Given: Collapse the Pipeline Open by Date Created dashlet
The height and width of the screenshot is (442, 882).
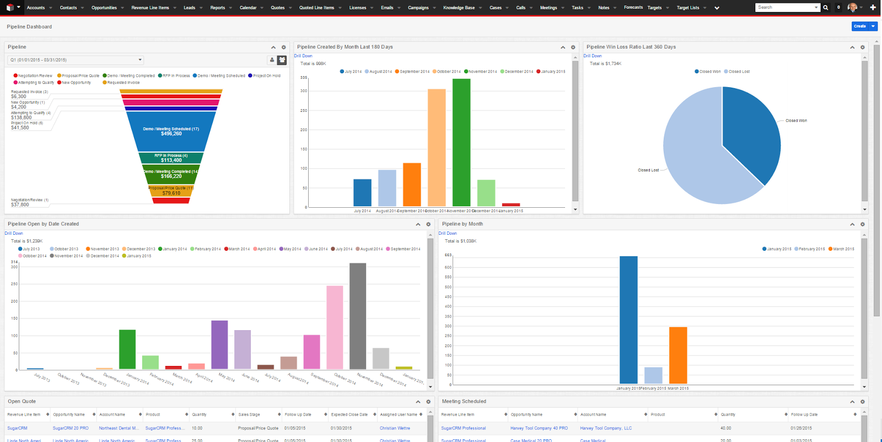Looking at the screenshot, I should click(x=418, y=224).
